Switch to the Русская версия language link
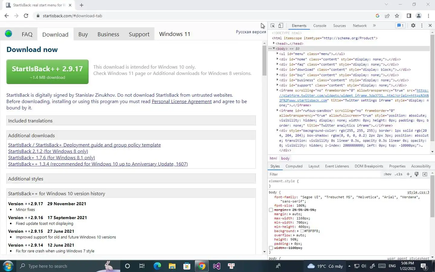The width and height of the screenshot is (435, 272). [x=251, y=32]
